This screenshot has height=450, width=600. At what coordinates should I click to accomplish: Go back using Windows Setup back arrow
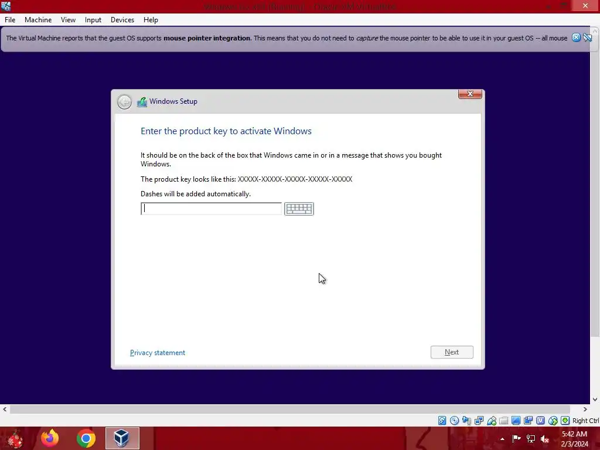coord(124,102)
